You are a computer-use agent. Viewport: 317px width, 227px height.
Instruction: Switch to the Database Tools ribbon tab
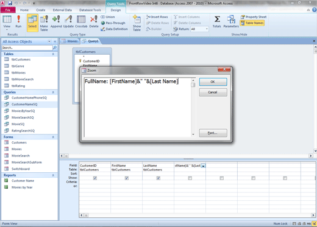pyautogui.click(x=90, y=10)
